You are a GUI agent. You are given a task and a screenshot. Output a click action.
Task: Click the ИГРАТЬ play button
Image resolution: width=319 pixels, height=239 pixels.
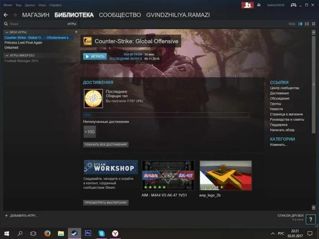pyautogui.click(x=95, y=57)
